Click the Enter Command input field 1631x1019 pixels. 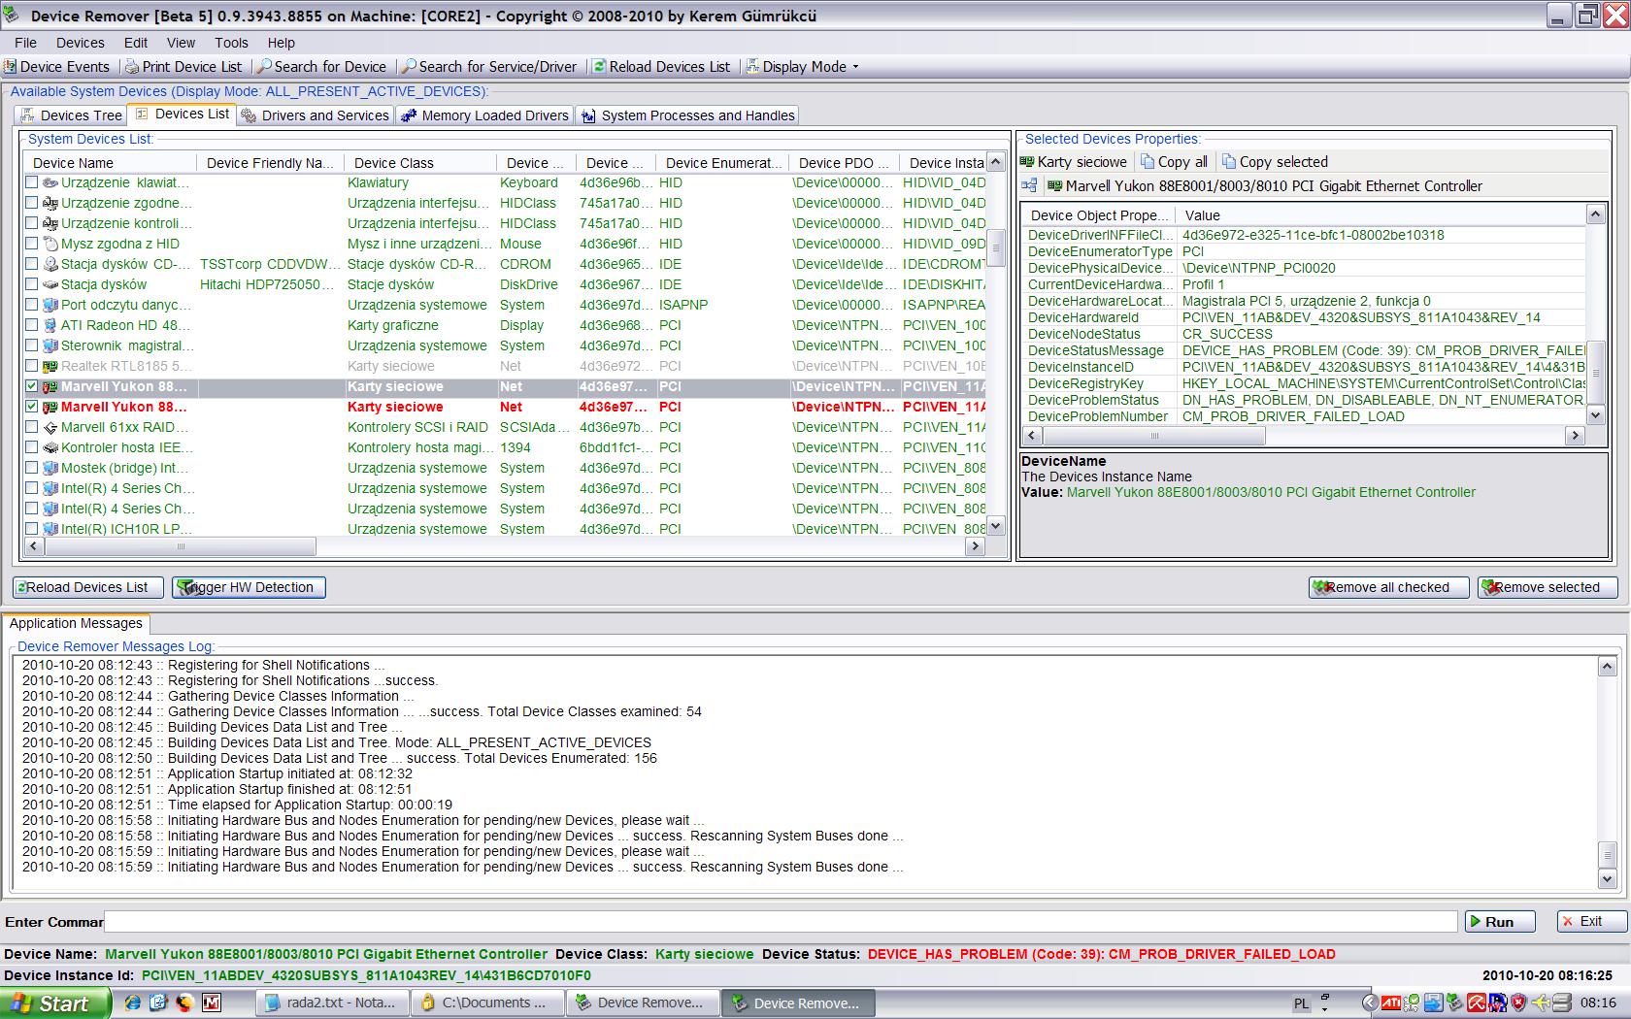click(781, 922)
